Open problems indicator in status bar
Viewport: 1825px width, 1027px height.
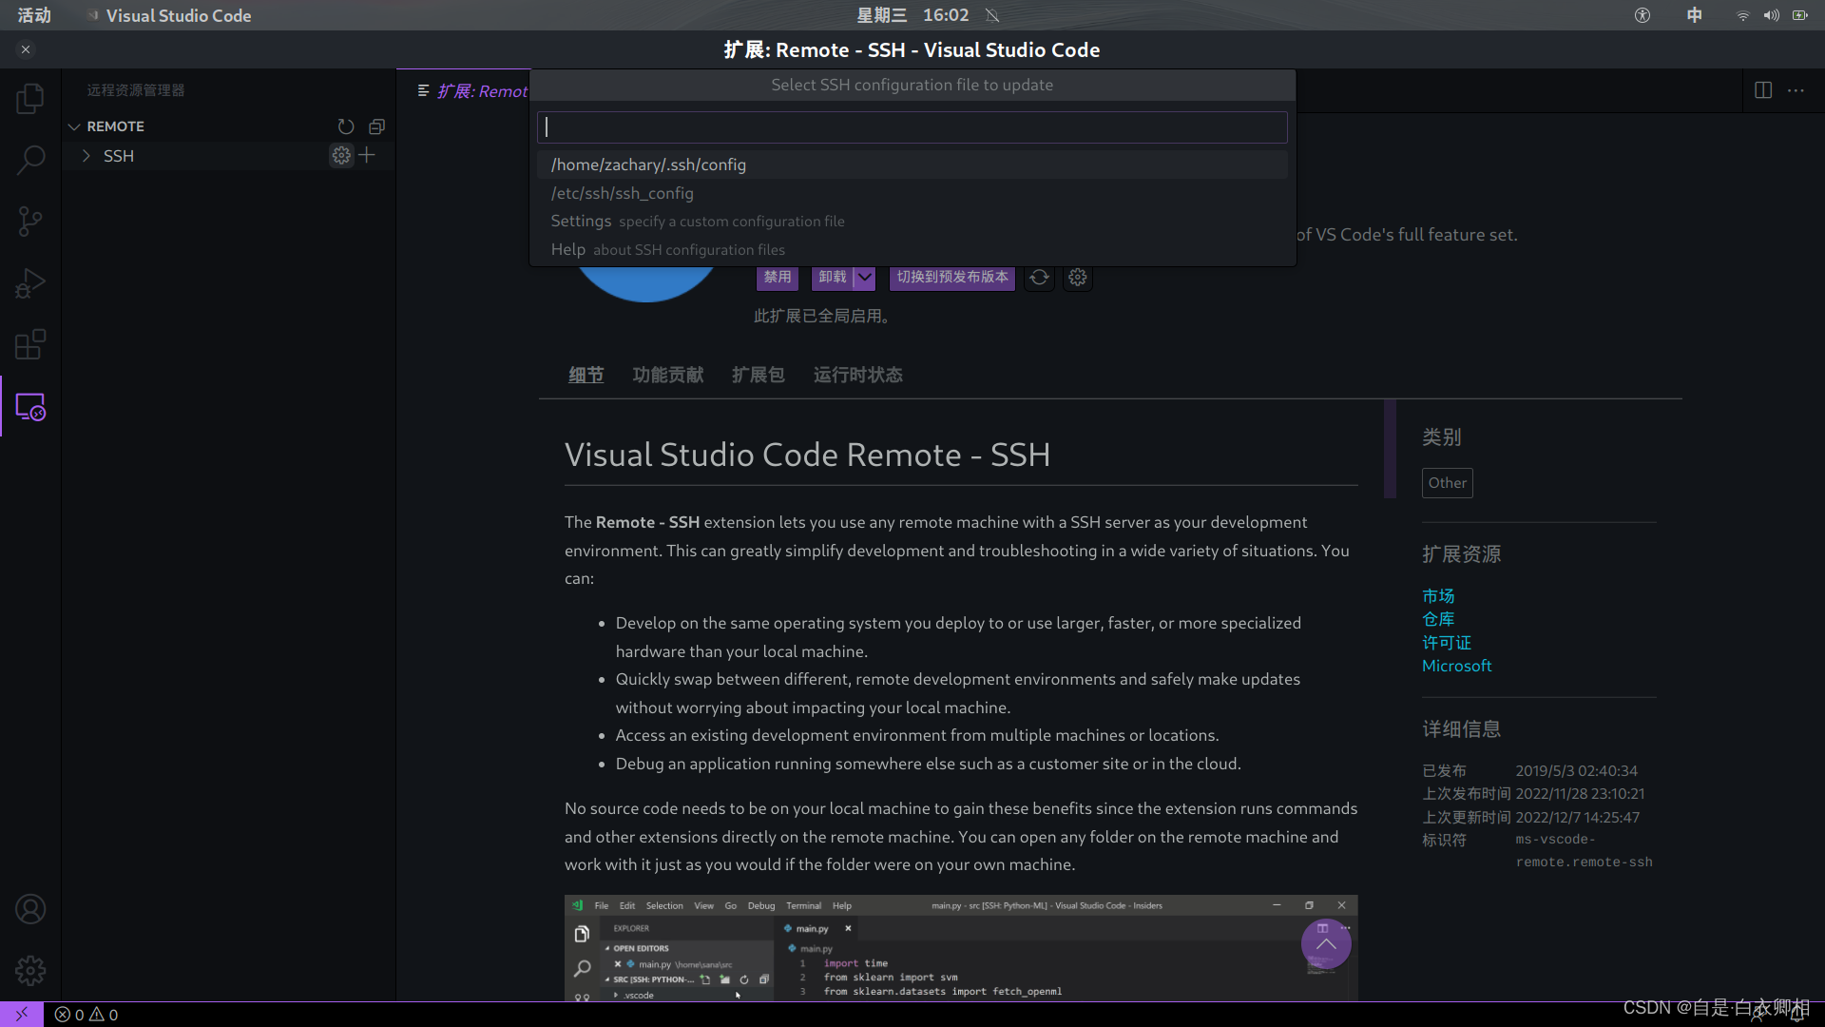click(x=86, y=1015)
